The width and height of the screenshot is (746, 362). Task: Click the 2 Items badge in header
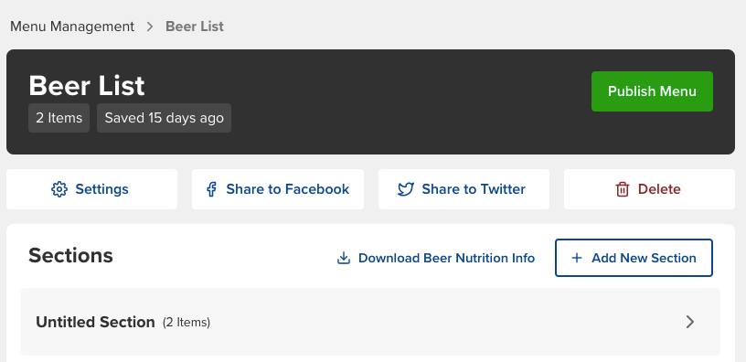click(x=59, y=118)
